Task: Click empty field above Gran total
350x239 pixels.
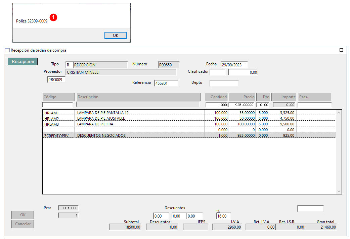Action: tap(310, 208)
